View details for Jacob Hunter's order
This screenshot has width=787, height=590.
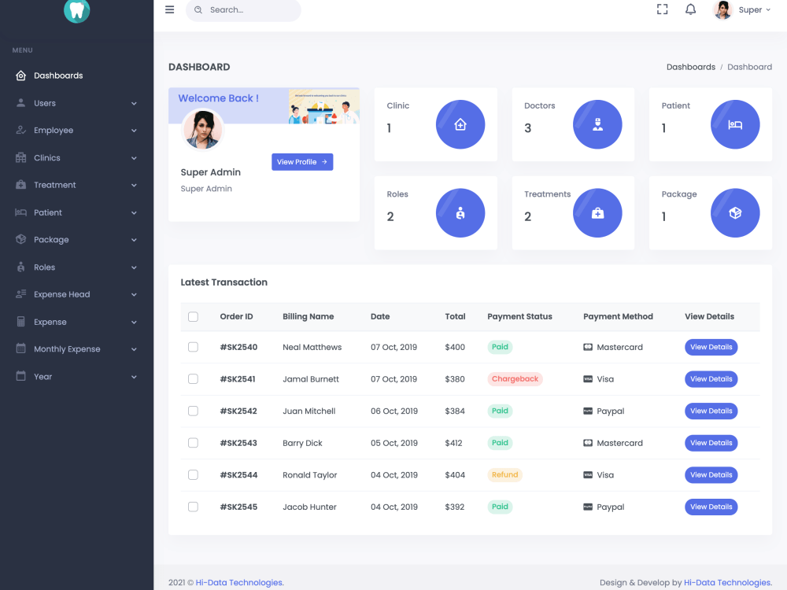pyautogui.click(x=711, y=507)
